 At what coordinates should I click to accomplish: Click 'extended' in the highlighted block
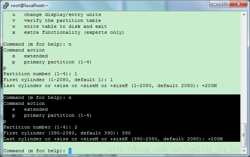click(36, 109)
